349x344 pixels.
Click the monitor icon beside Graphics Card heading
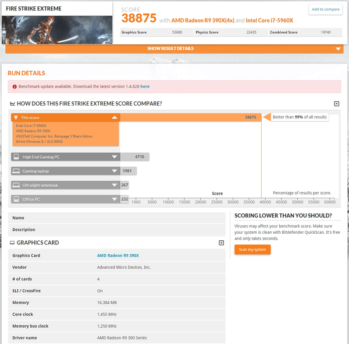(x=12, y=243)
